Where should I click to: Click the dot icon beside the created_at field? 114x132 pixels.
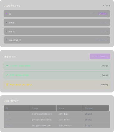(x=7, y=40)
